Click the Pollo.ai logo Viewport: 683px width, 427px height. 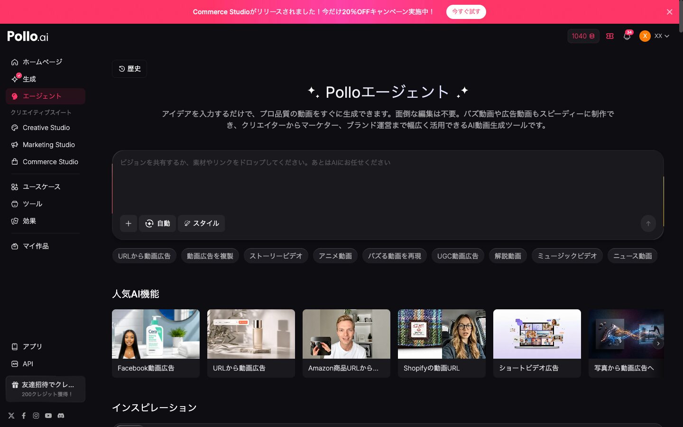(28, 36)
